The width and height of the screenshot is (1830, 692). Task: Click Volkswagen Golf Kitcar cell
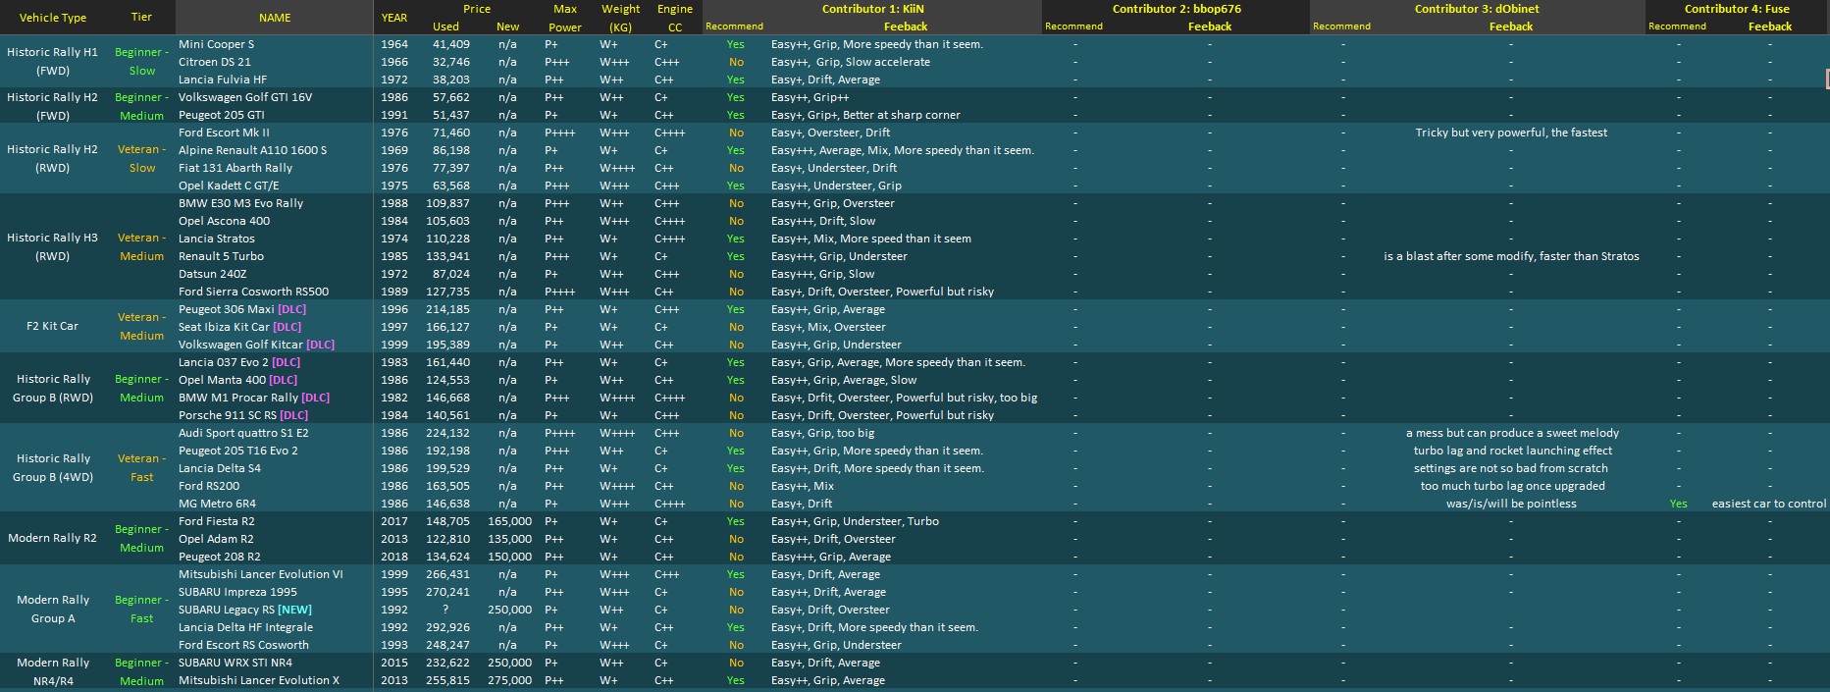coord(275,345)
